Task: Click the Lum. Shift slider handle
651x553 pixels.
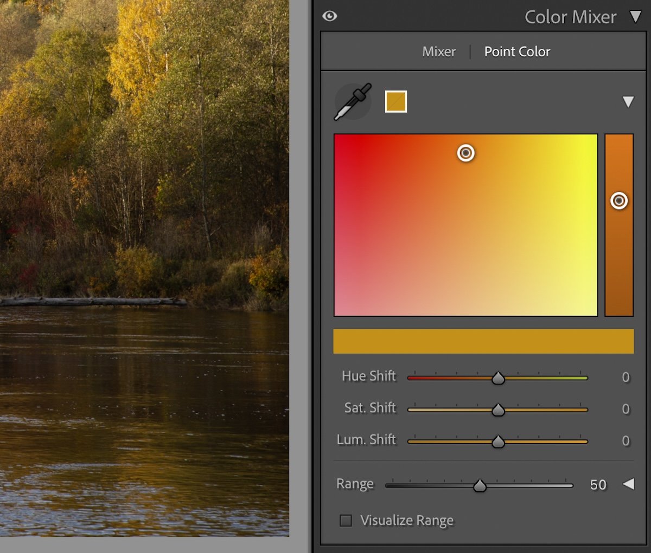Action: 498,441
